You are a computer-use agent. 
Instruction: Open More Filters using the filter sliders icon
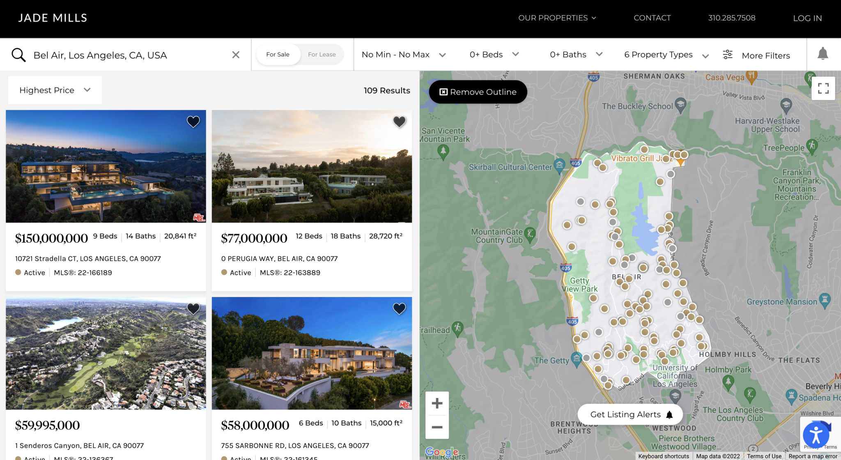(727, 54)
